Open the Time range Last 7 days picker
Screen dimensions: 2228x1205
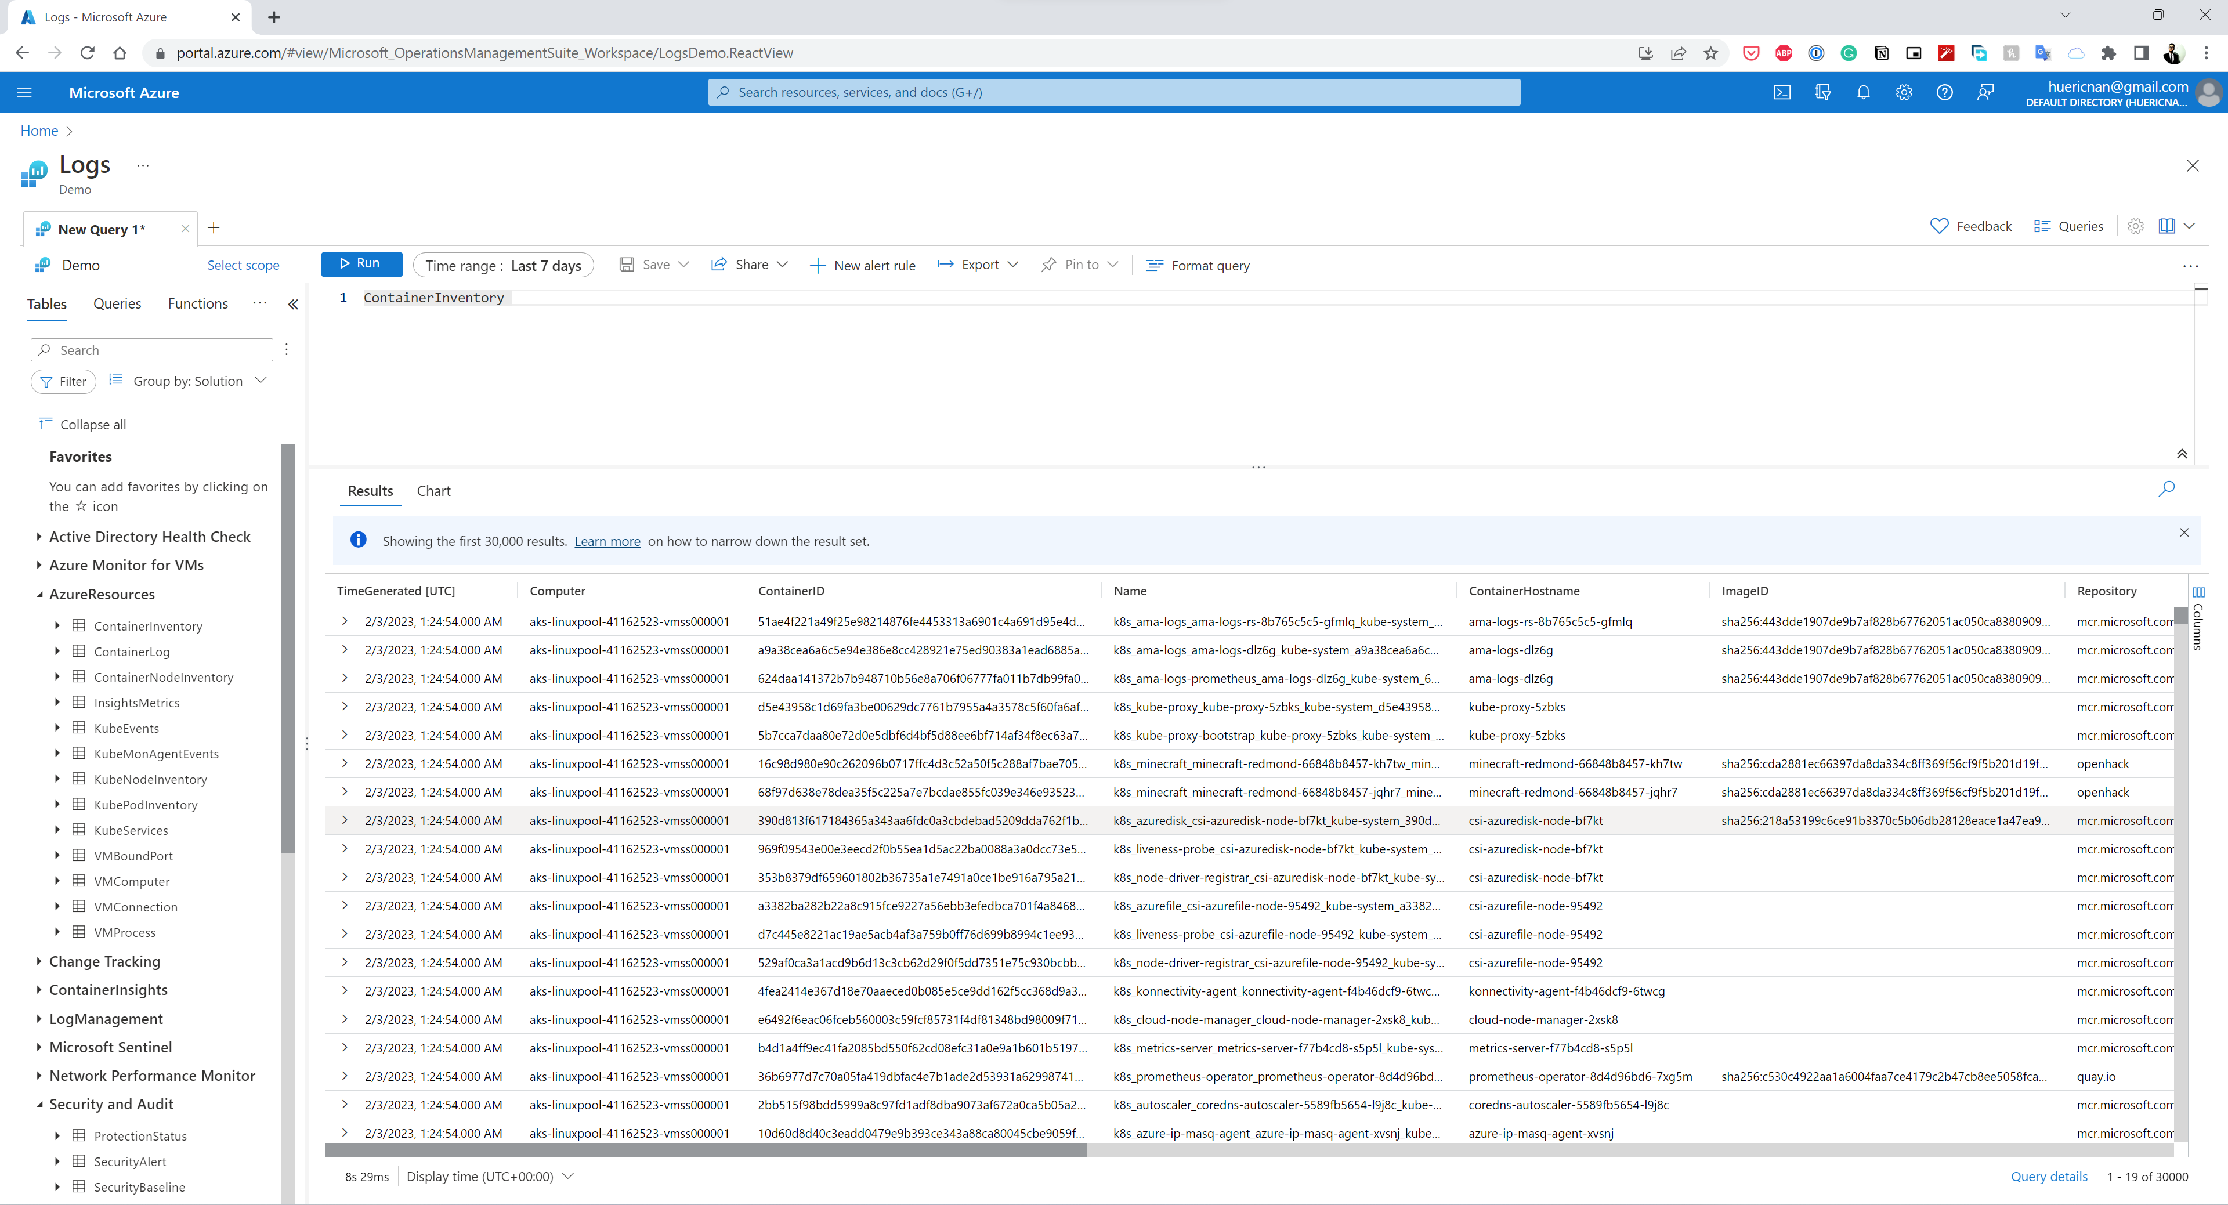504,266
